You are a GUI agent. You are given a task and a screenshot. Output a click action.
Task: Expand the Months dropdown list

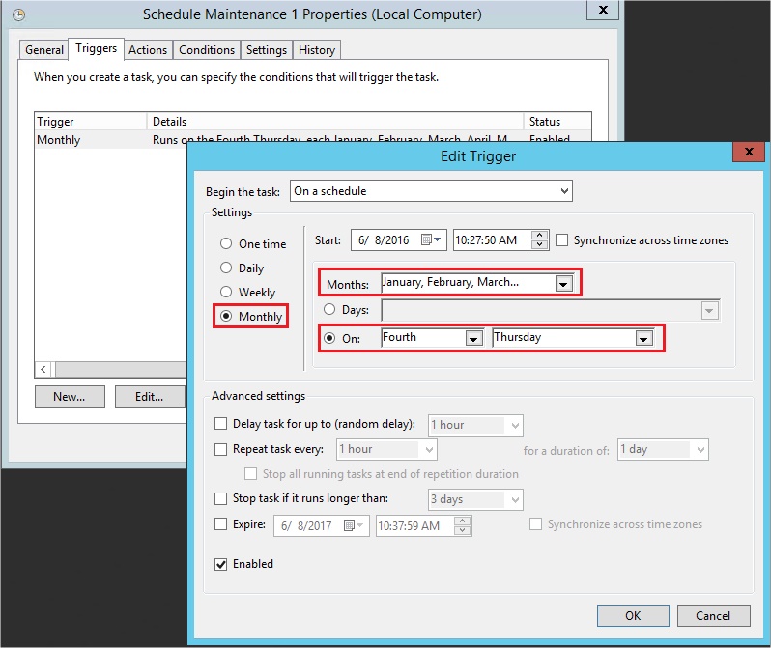[563, 284]
